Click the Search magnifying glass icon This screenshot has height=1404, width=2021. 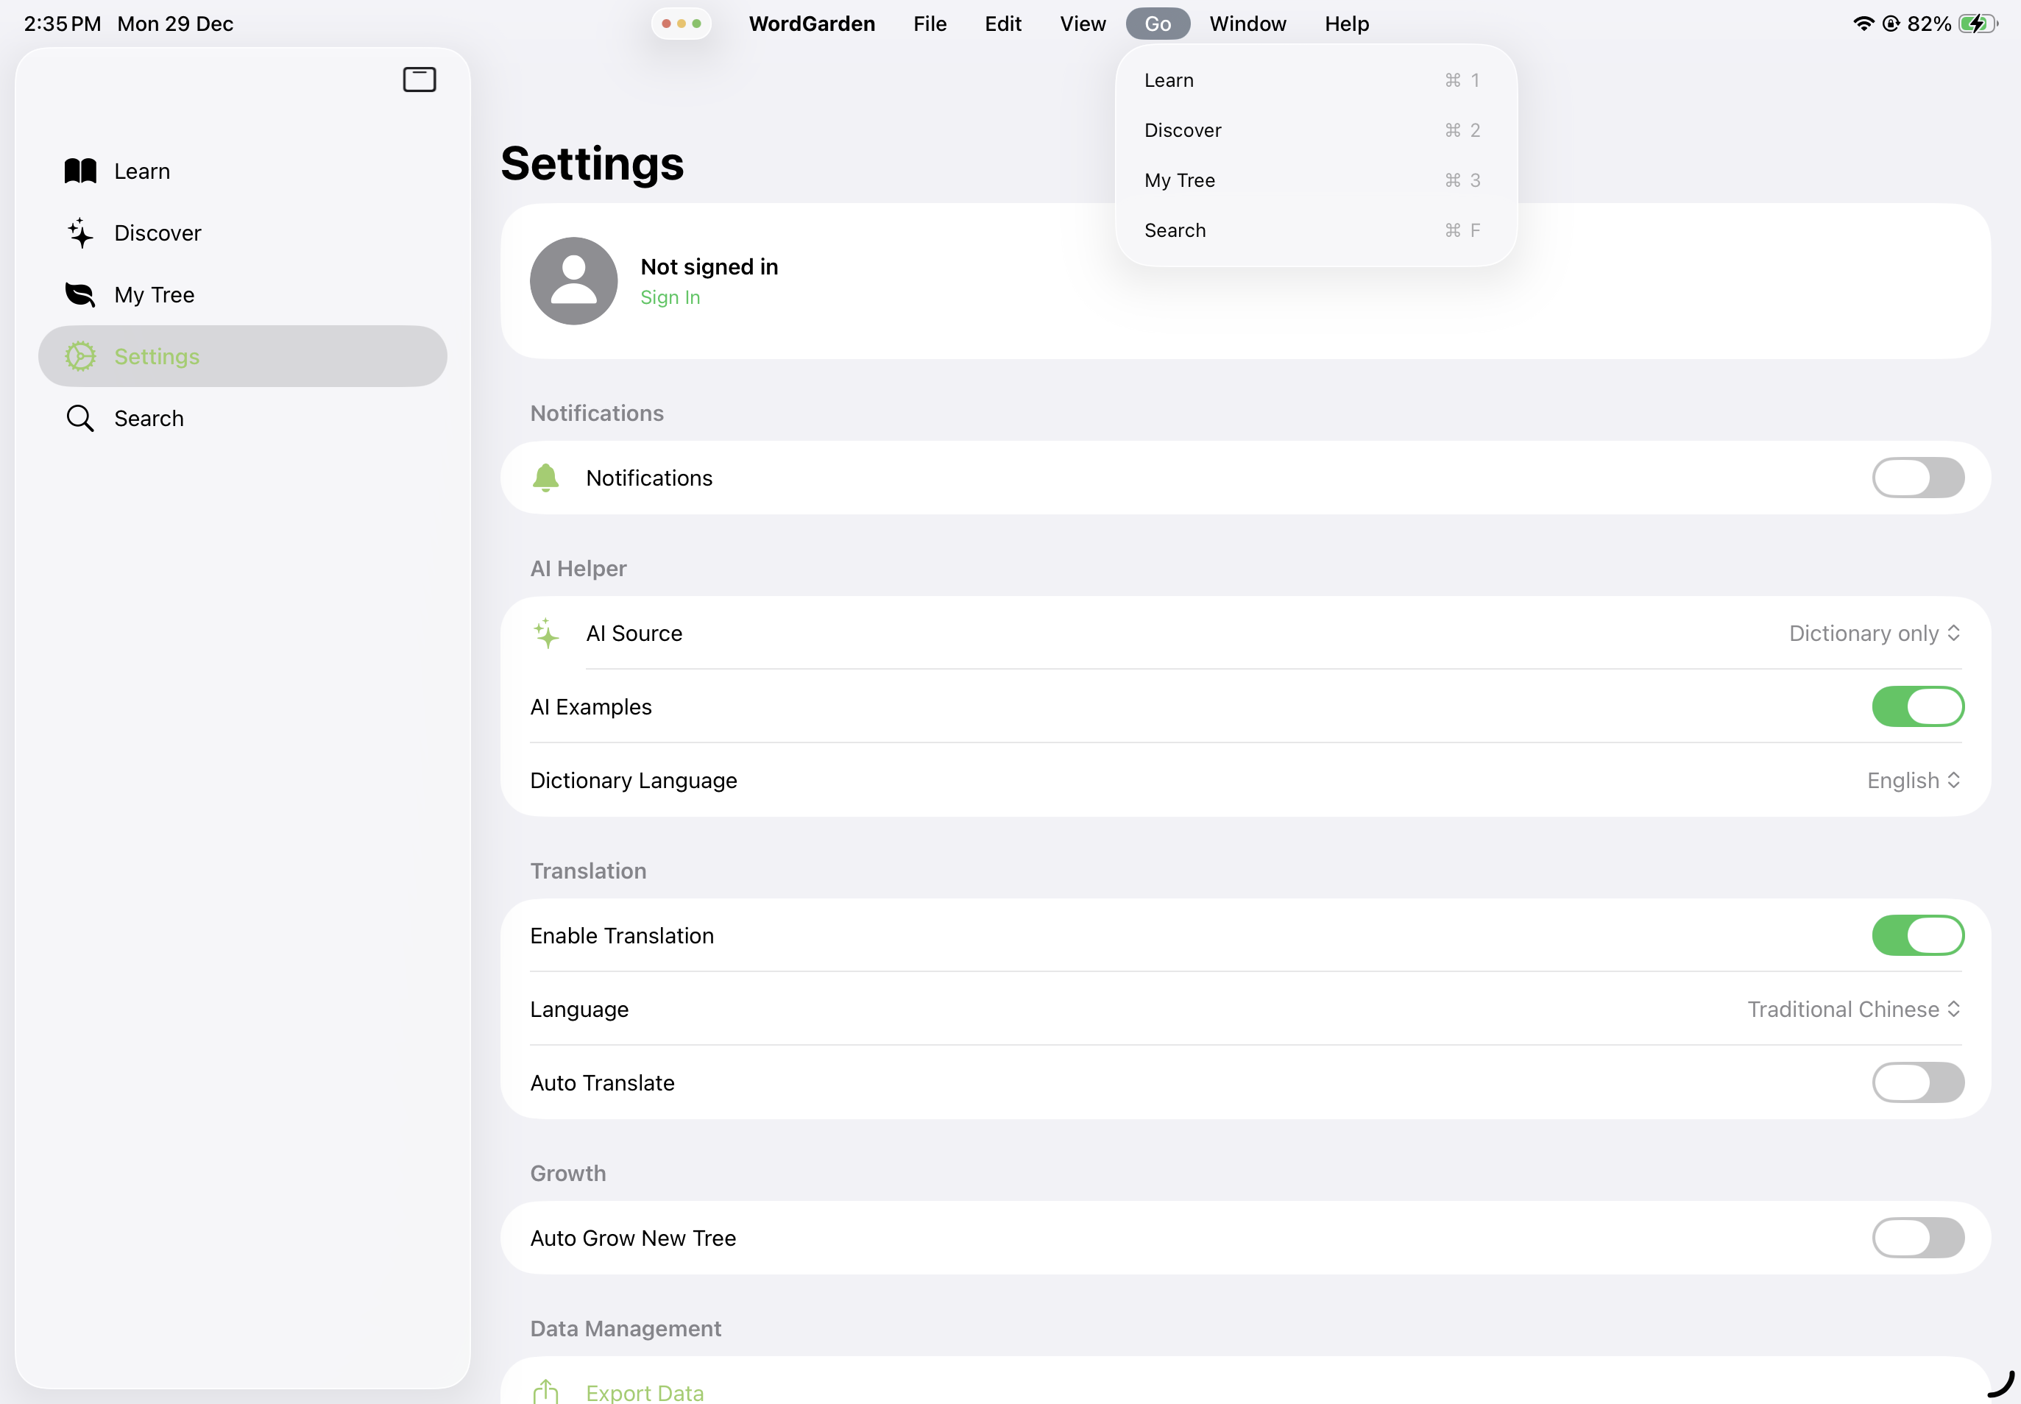pos(80,418)
